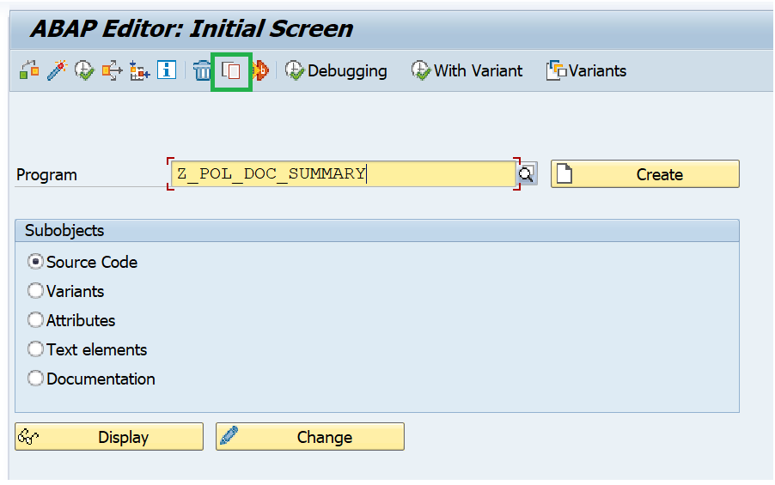The image size is (775, 485).
Task: Select the Source Code radio button
Action: click(x=35, y=262)
